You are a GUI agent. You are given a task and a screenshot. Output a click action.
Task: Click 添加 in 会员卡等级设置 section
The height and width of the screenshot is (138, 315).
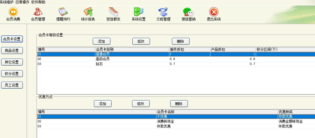[101, 41]
